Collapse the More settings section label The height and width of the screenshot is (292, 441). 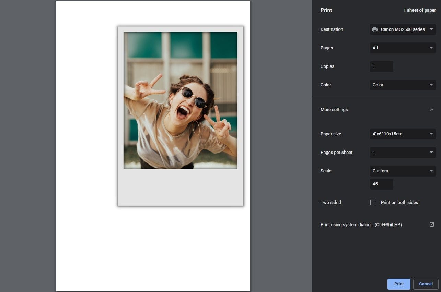pos(334,110)
